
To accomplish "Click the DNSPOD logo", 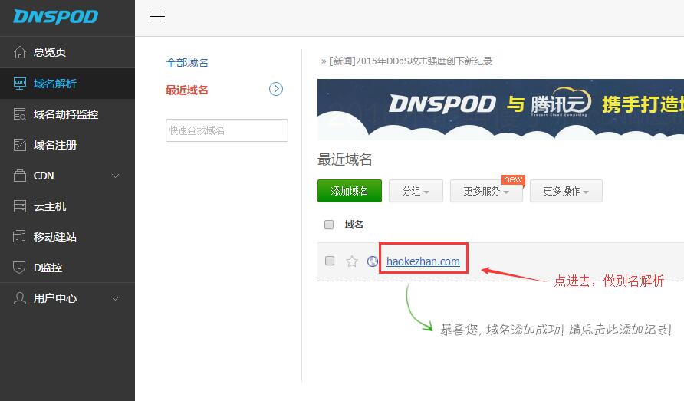I will coord(55,17).
